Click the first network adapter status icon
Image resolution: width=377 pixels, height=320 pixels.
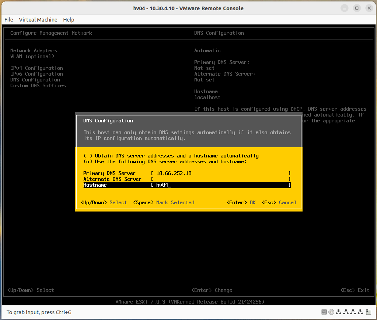339,312
